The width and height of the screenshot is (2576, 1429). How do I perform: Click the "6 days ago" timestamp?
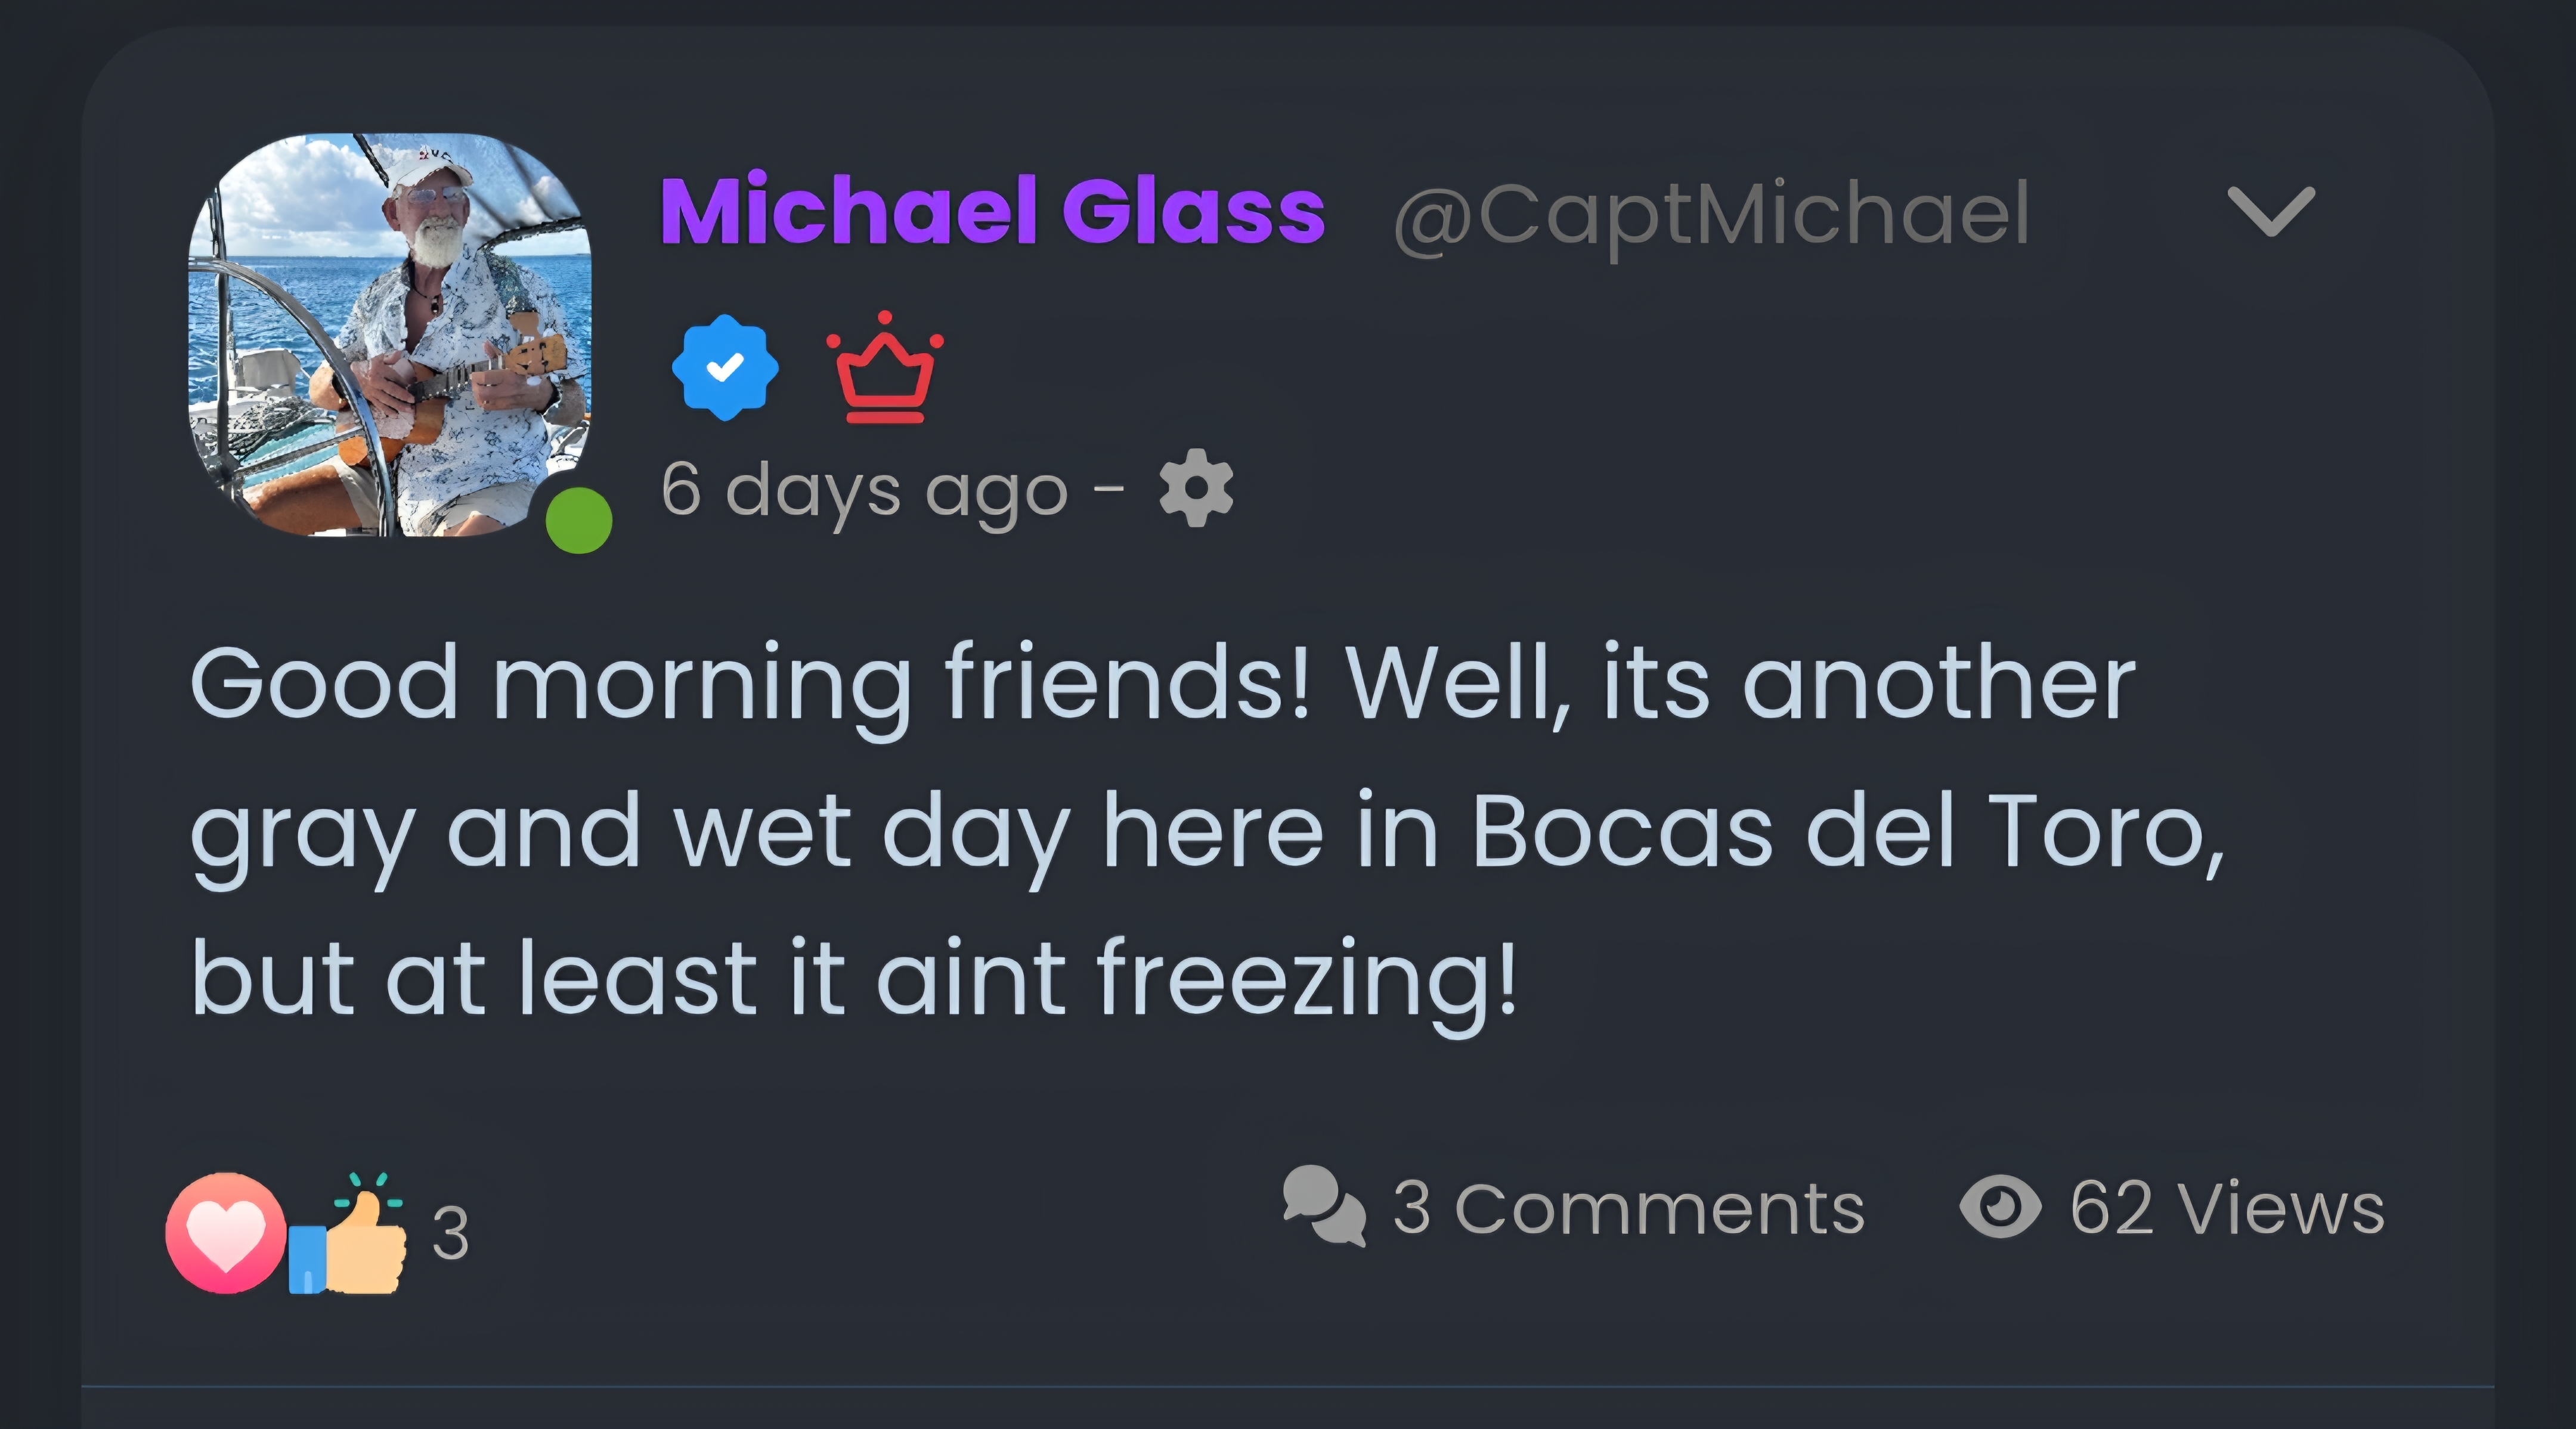coord(864,490)
